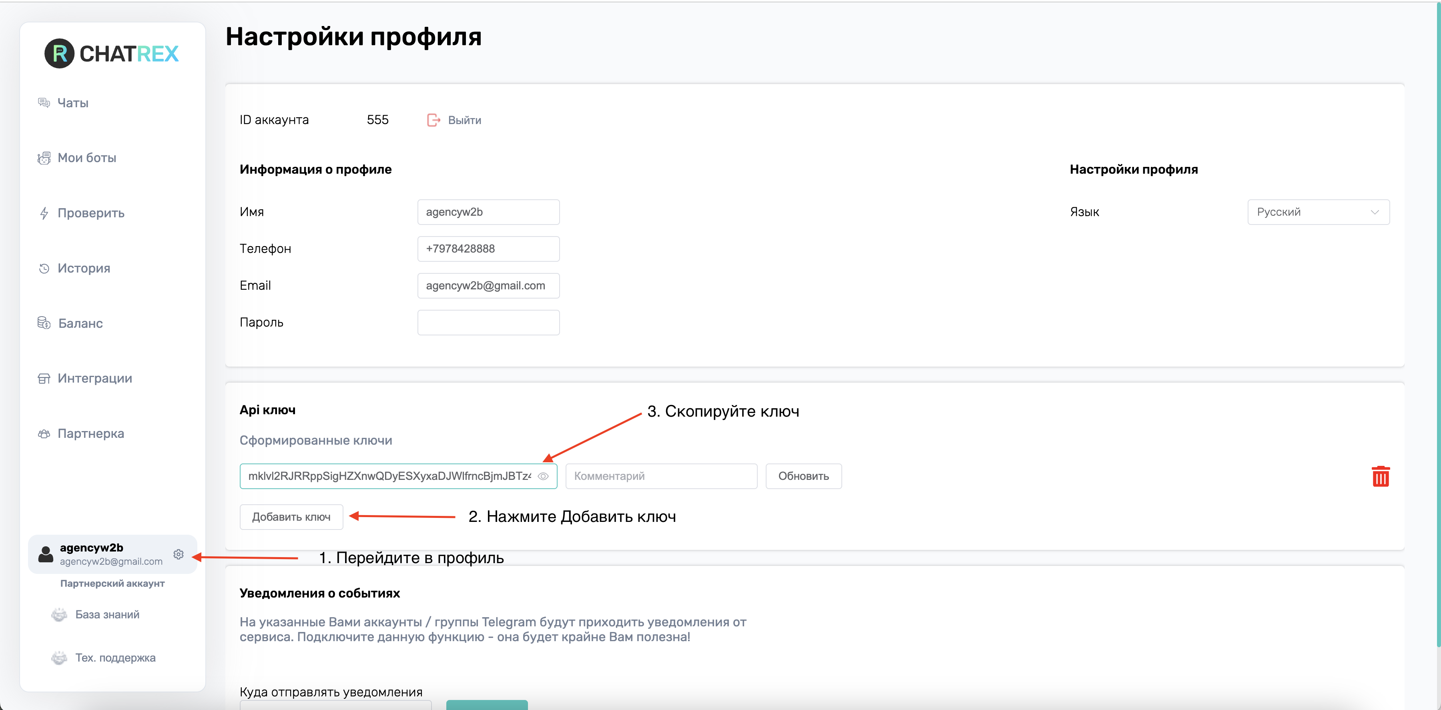1441x710 pixels.
Task: Go to Проверить section
Action: [x=90, y=213]
